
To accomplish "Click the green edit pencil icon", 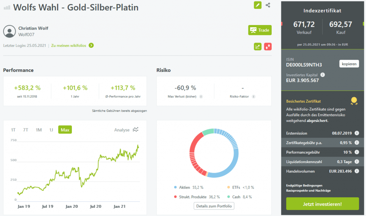I will click(257, 5).
